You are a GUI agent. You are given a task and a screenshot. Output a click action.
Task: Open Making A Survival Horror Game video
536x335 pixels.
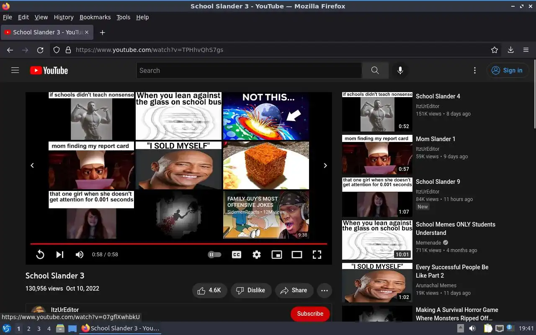click(x=457, y=314)
